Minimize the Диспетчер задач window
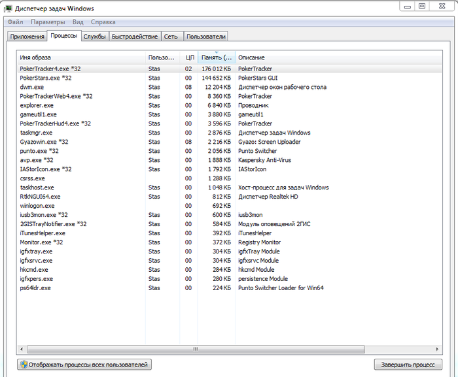The image size is (458, 377). click(408, 6)
